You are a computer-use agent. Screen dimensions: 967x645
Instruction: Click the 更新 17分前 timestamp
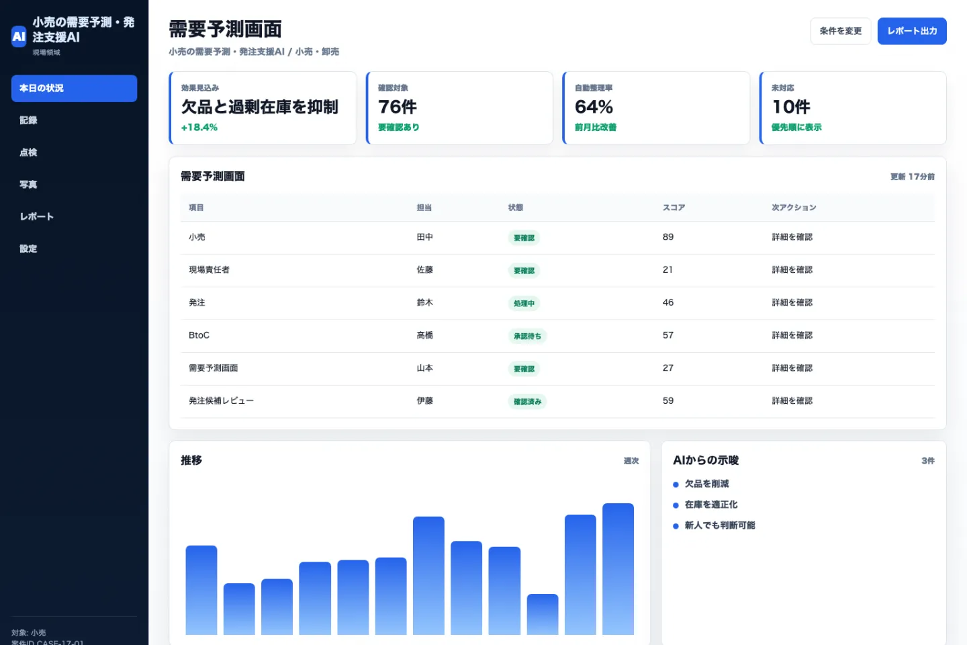[x=913, y=177]
